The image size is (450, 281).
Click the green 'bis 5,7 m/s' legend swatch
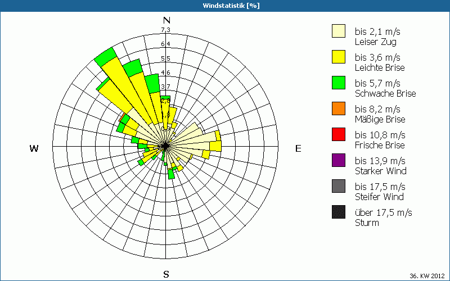click(x=339, y=83)
